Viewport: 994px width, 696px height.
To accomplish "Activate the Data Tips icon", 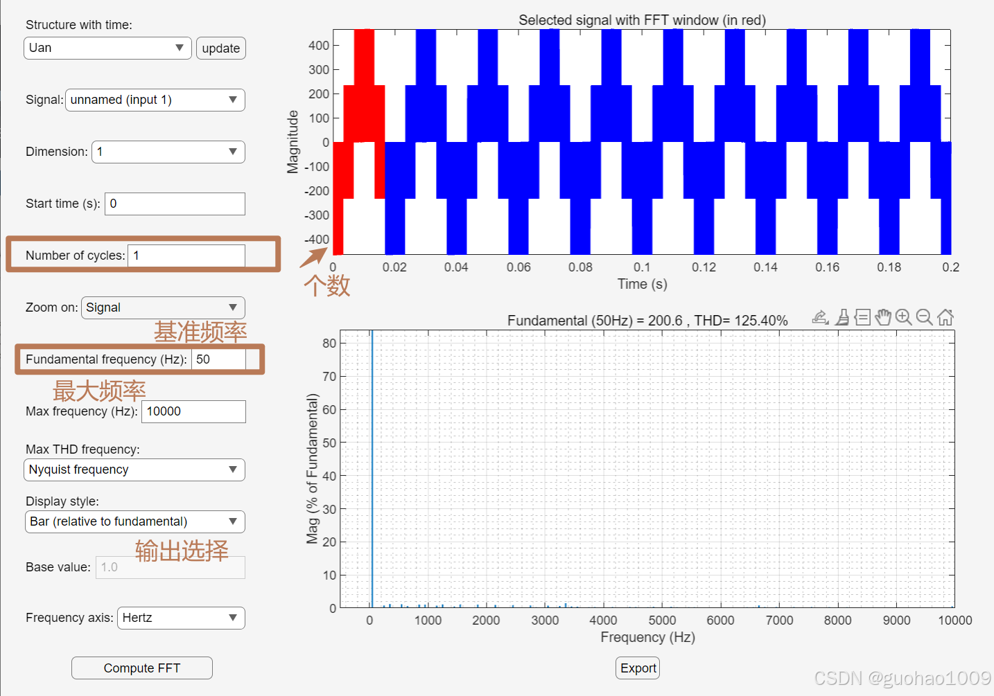I will (862, 317).
